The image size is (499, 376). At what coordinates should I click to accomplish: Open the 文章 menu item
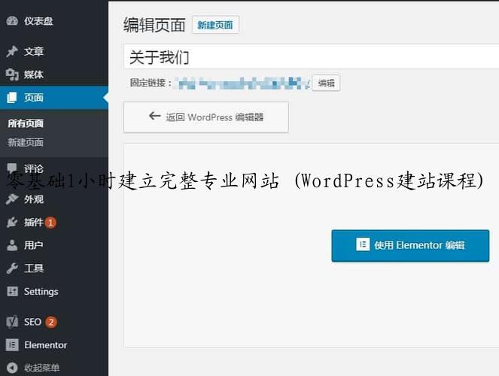[x=54, y=51]
